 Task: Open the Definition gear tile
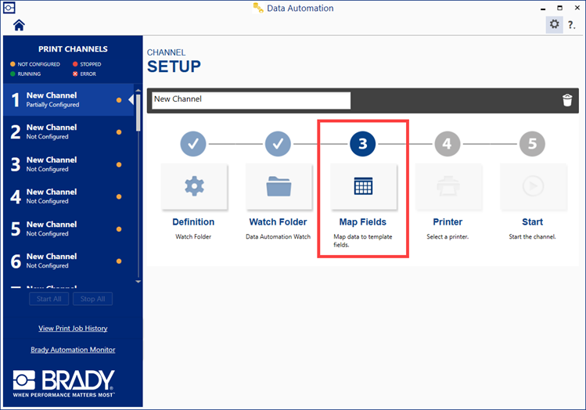(194, 186)
